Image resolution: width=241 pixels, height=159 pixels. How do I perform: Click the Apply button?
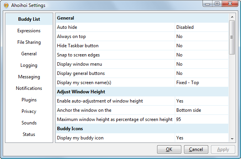tap(223, 149)
